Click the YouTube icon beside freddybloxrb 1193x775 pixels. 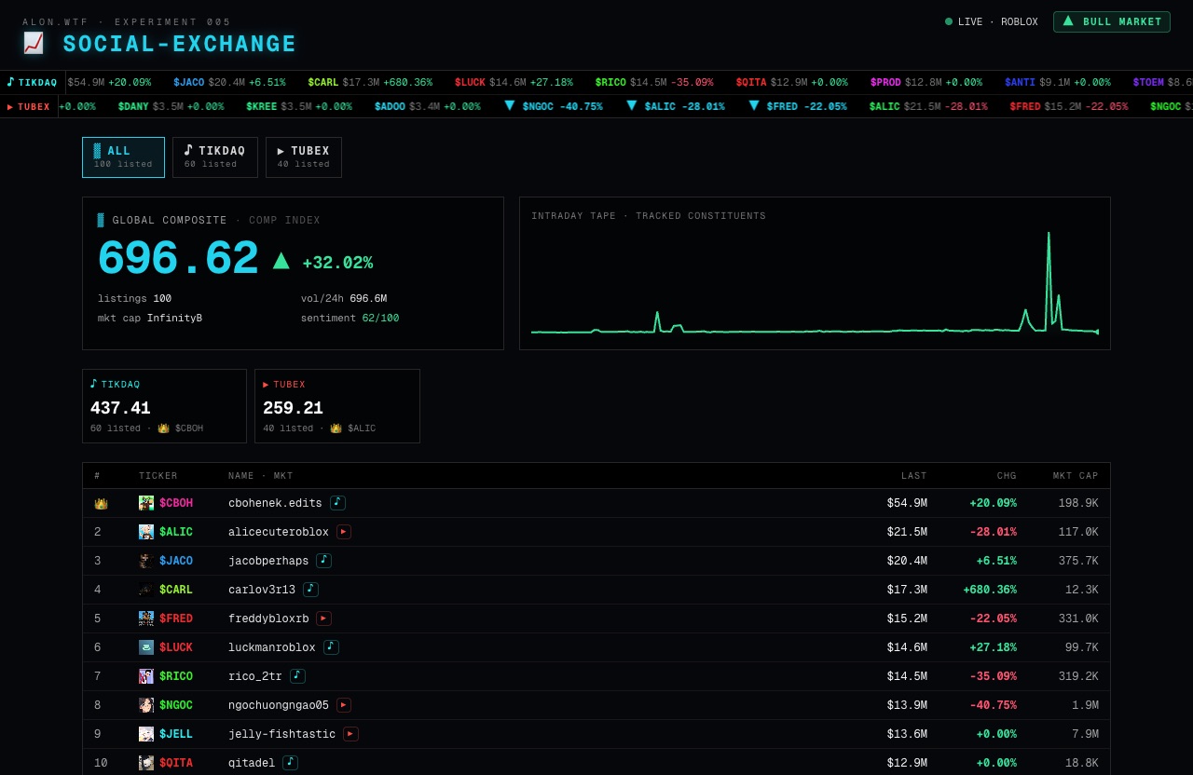point(323,619)
